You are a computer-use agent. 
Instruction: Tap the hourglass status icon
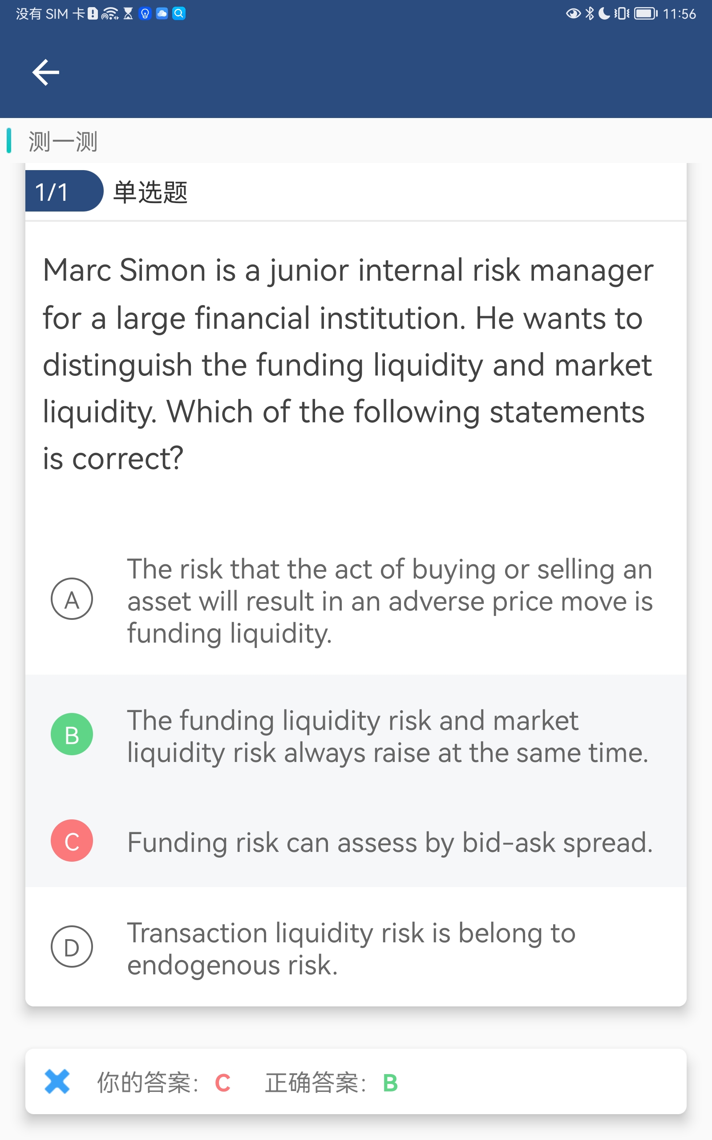[128, 14]
